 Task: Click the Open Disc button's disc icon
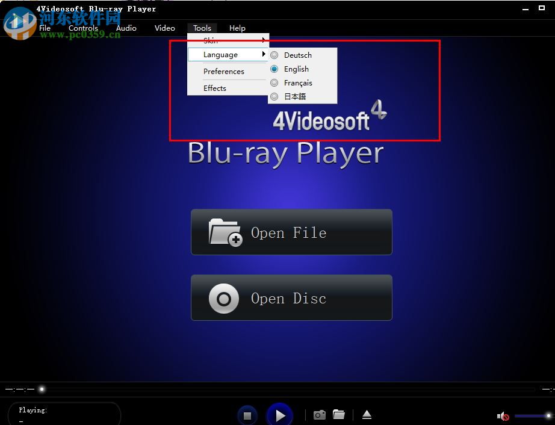pyautogui.click(x=223, y=298)
